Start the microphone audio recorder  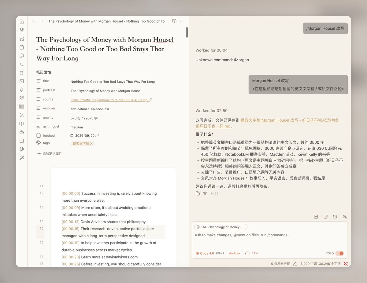22,90
